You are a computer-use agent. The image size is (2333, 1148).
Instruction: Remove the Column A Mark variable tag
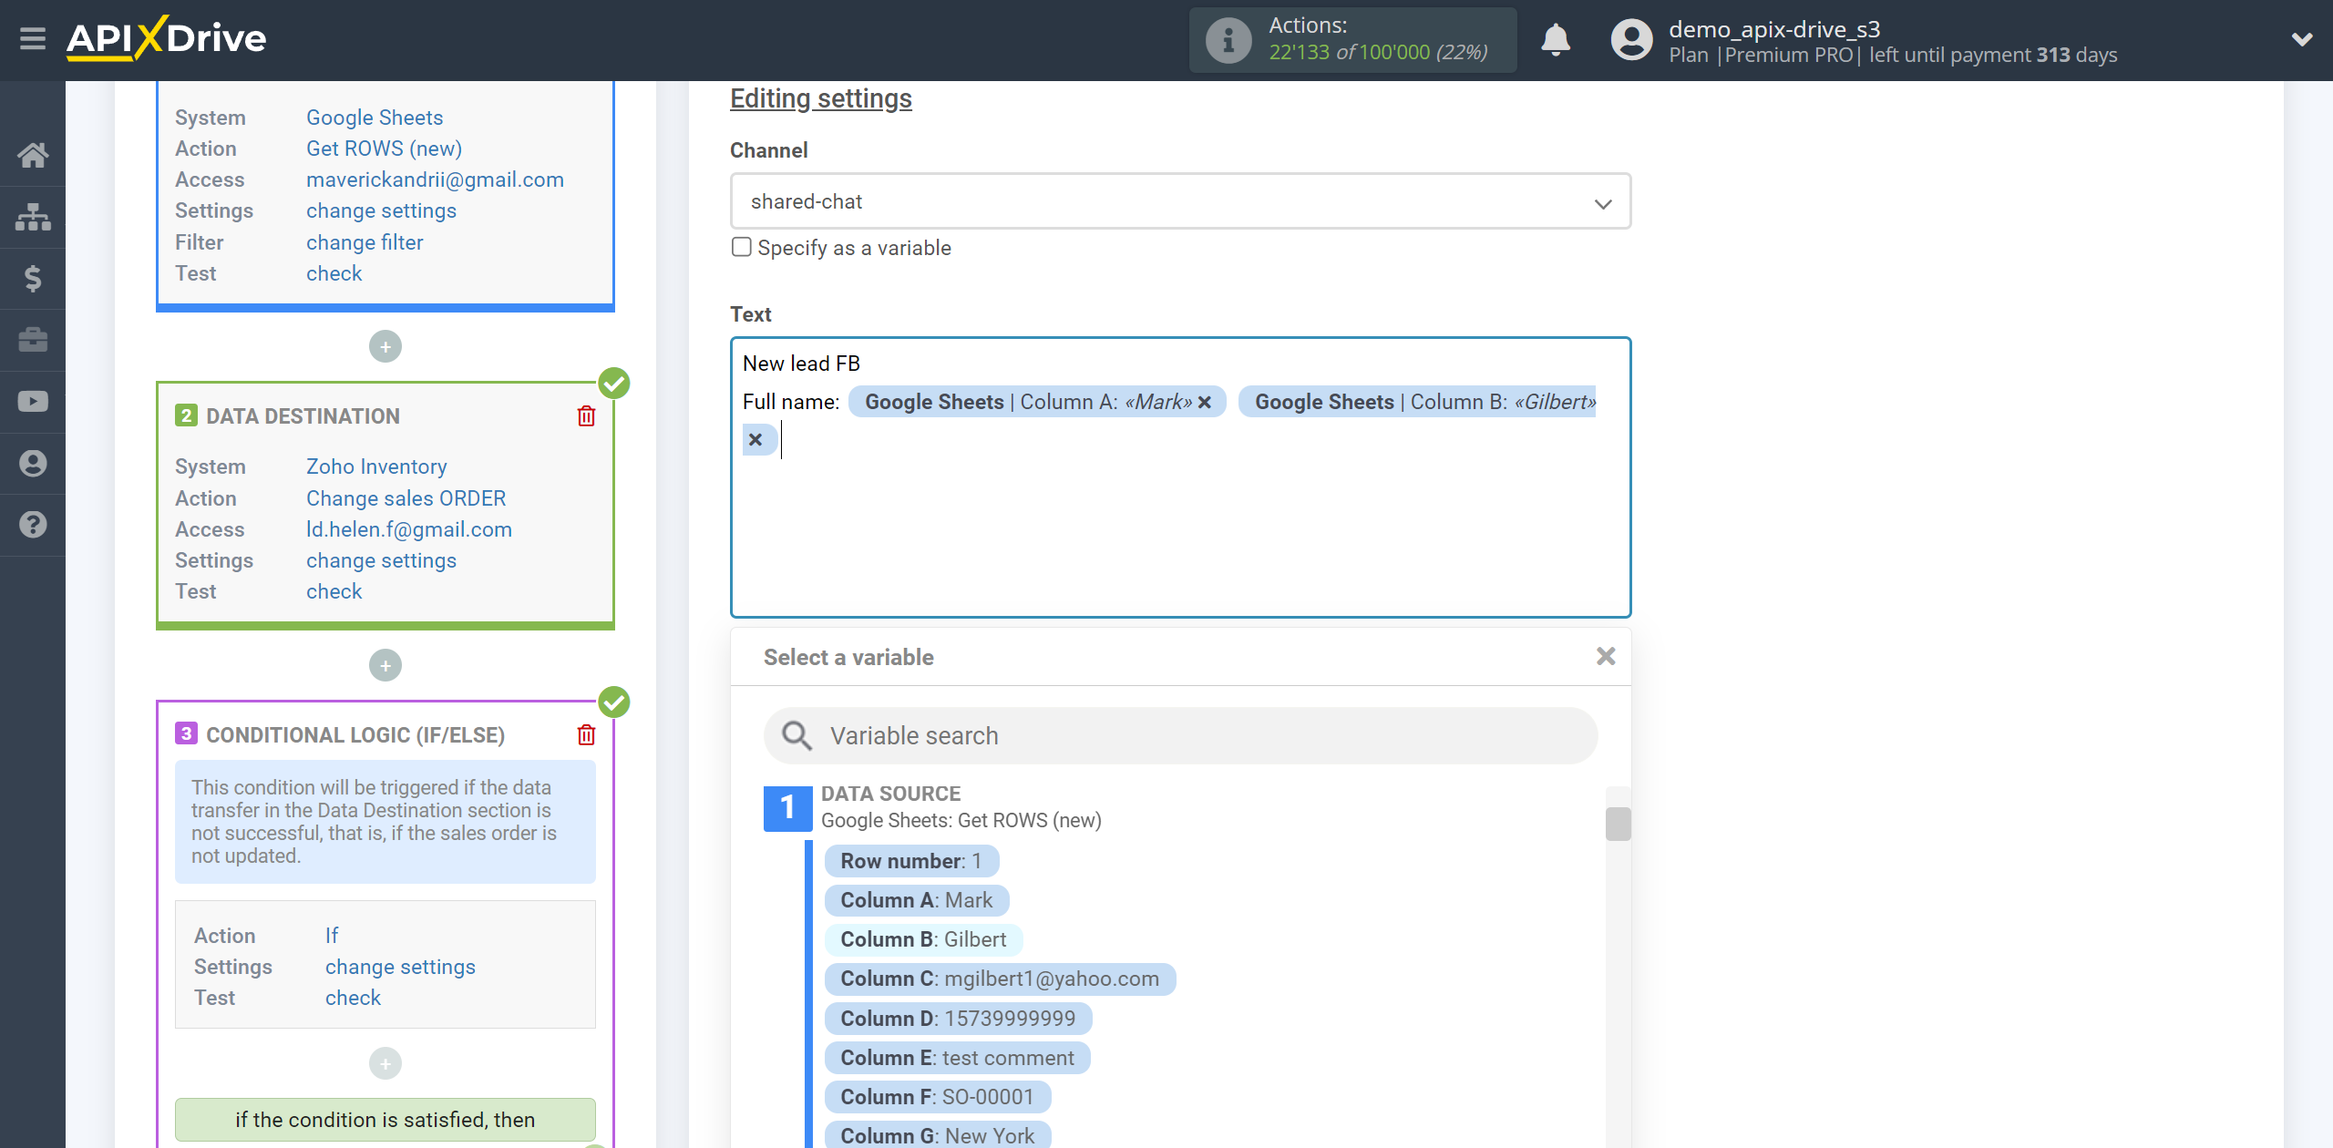point(1207,402)
